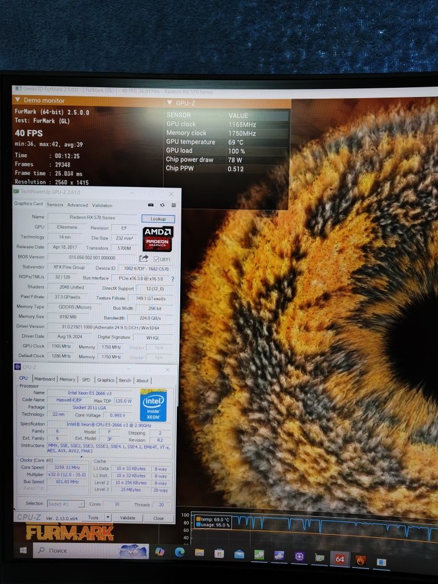Open the Memory tab in CPU-Z
438x584 pixels.
click(67, 379)
